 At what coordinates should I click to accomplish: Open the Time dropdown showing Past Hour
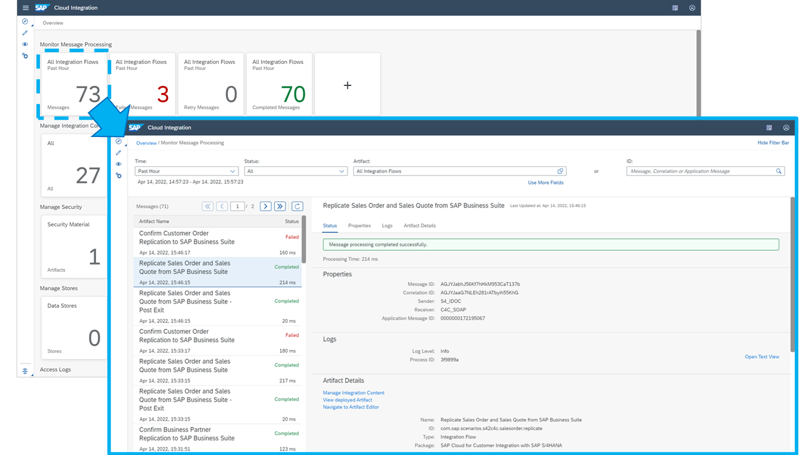point(186,171)
